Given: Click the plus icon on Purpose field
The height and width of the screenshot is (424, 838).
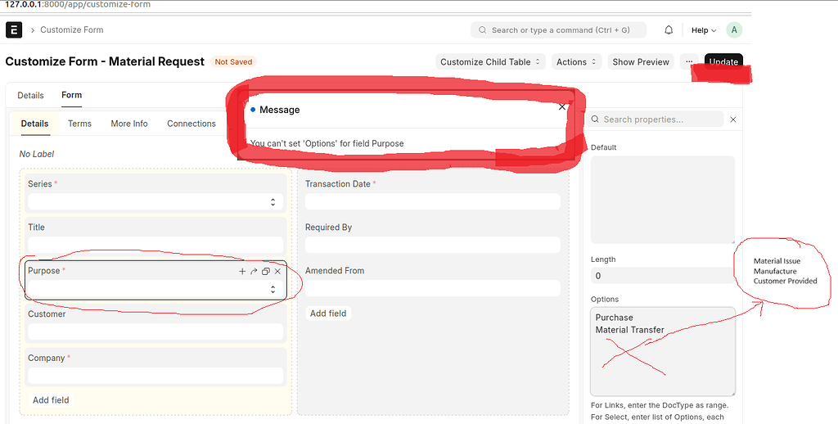Looking at the screenshot, I should point(242,271).
